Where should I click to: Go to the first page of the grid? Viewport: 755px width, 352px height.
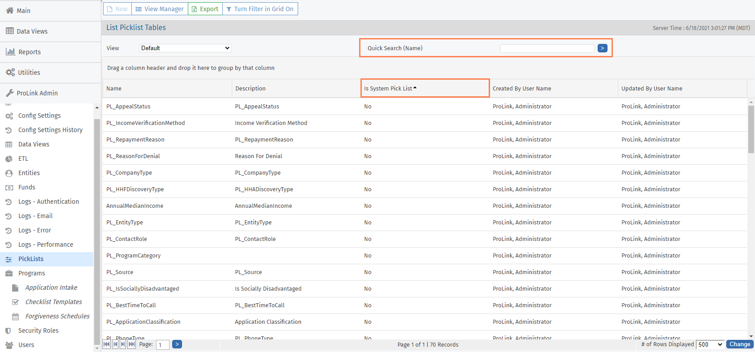tap(107, 344)
